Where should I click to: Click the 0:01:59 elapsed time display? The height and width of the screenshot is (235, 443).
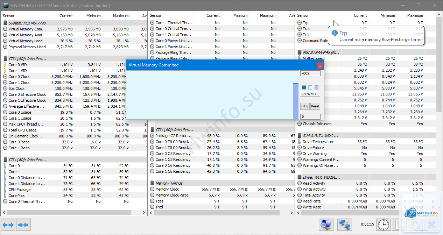[x=367, y=225]
